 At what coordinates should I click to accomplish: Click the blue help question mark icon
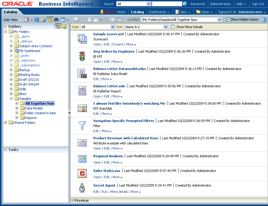click(264, 20)
